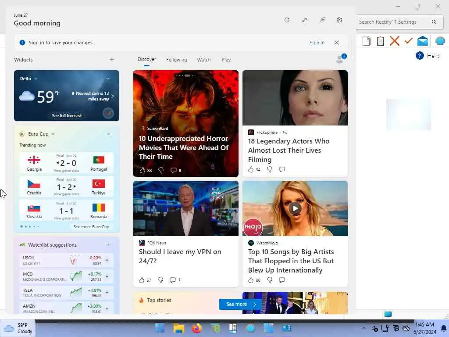Dismiss the sign-in banner
The image size is (449, 337).
pyautogui.click(x=337, y=43)
